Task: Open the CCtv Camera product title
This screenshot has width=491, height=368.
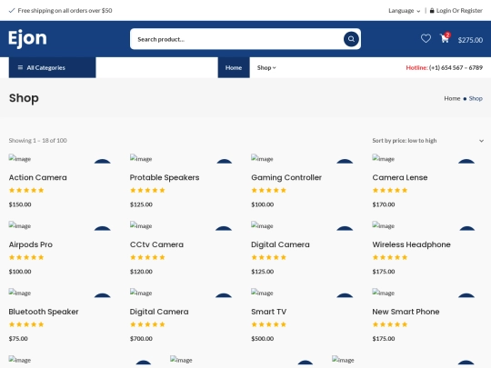Action: 156,244
